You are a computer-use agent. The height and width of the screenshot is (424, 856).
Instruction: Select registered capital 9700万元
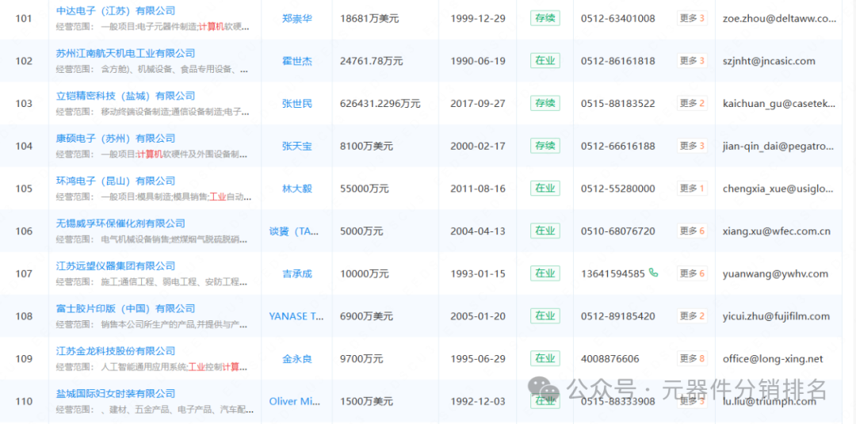[361, 359]
